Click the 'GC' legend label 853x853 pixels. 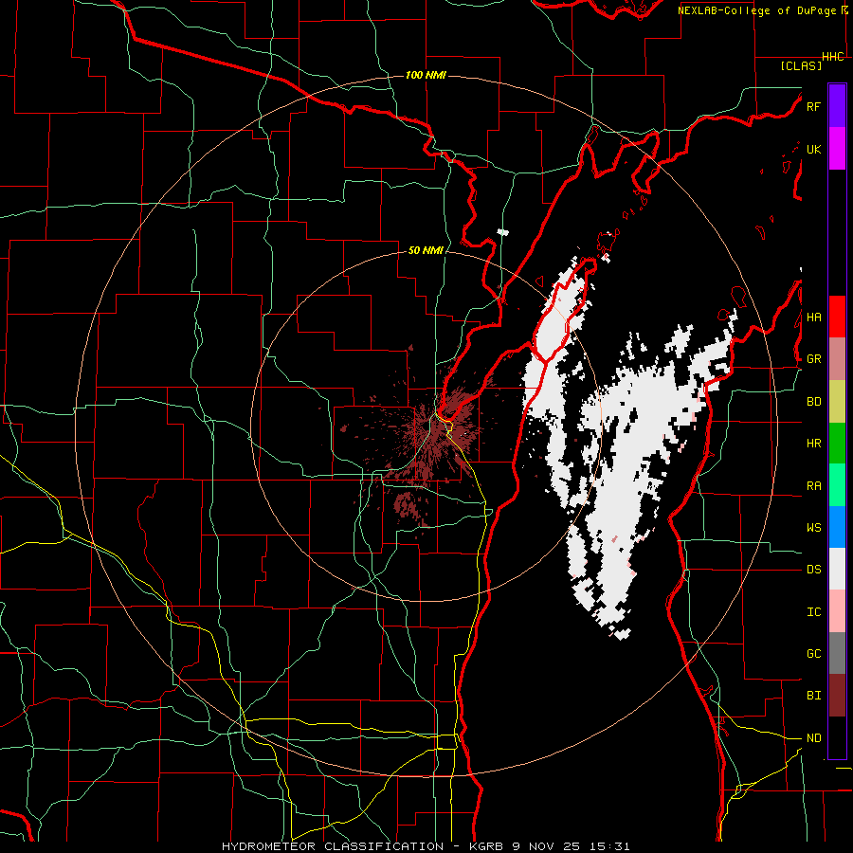pyautogui.click(x=813, y=654)
